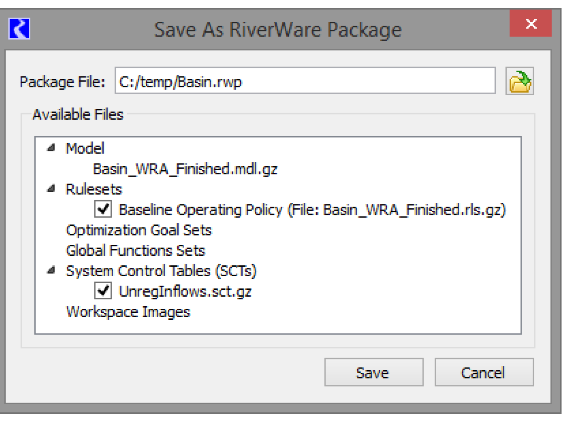572x422 pixels.
Task: Select the UnregInflows.sct.gz file name
Action: (x=185, y=291)
